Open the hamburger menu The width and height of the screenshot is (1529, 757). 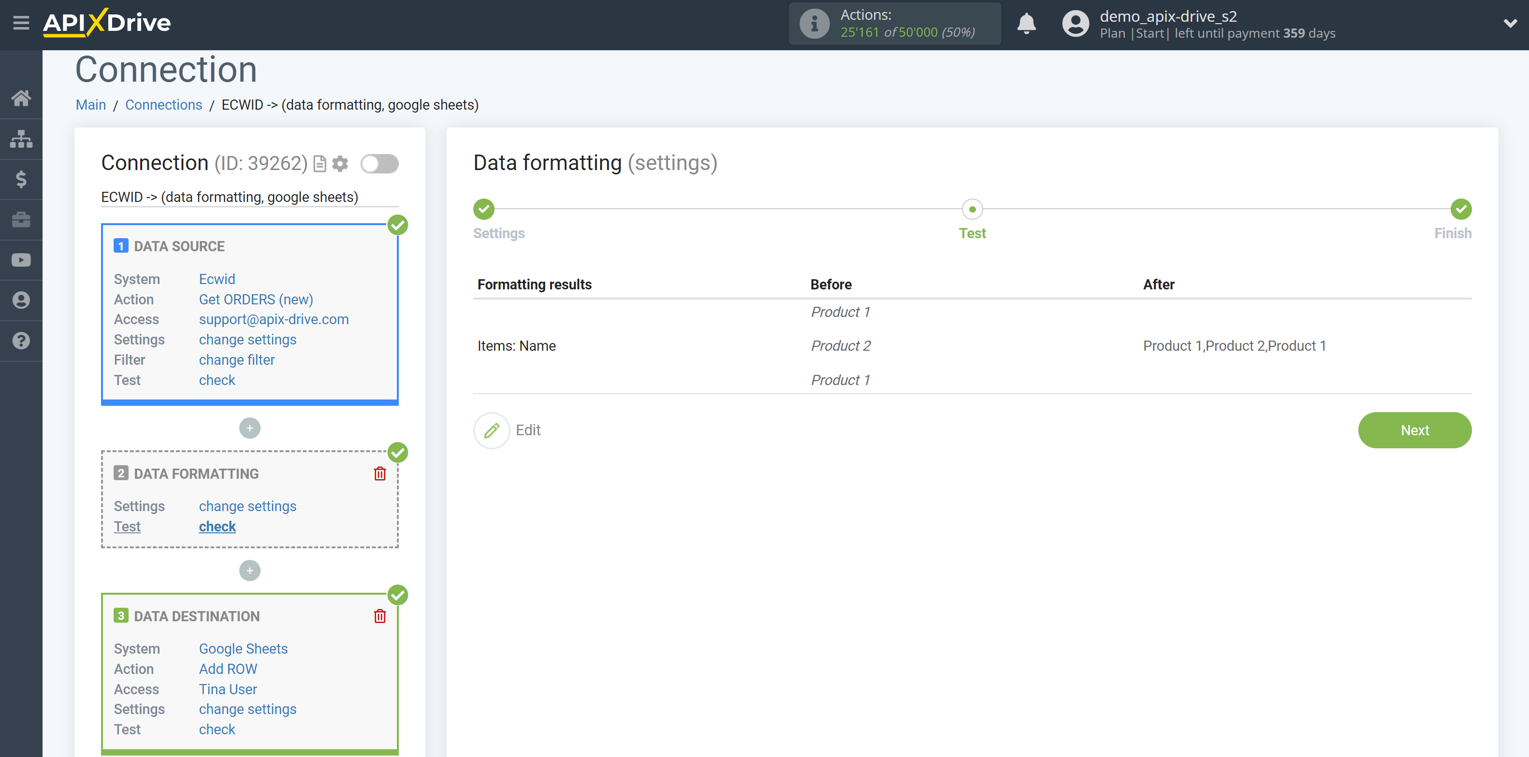tap(21, 23)
